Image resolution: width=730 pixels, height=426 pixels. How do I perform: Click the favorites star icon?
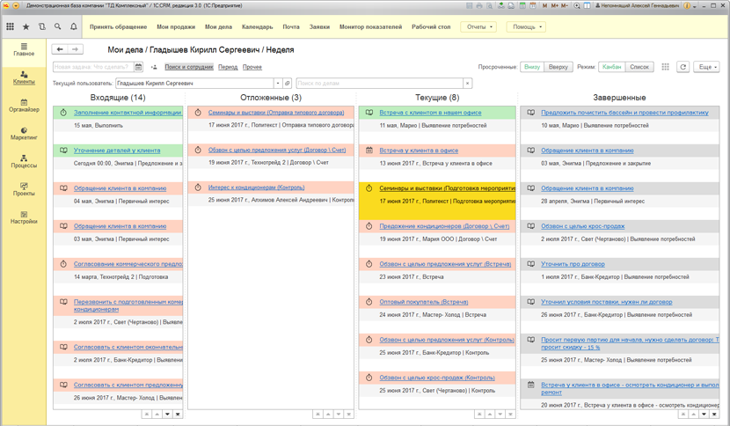tap(26, 27)
